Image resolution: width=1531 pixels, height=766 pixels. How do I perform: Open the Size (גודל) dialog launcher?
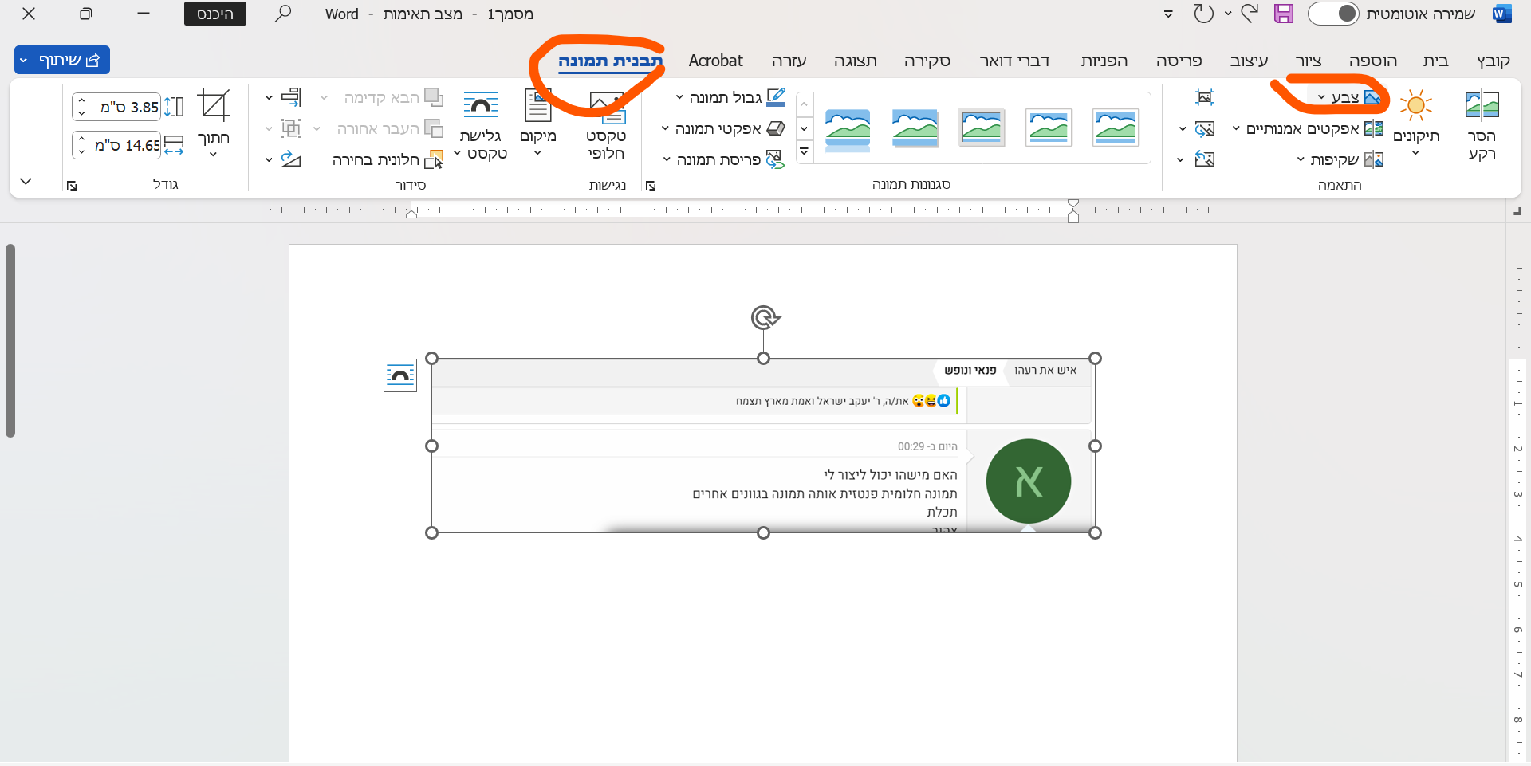72,186
